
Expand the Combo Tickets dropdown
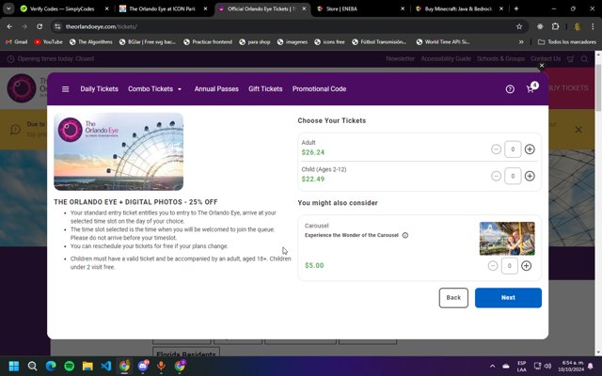pyautogui.click(x=154, y=89)
